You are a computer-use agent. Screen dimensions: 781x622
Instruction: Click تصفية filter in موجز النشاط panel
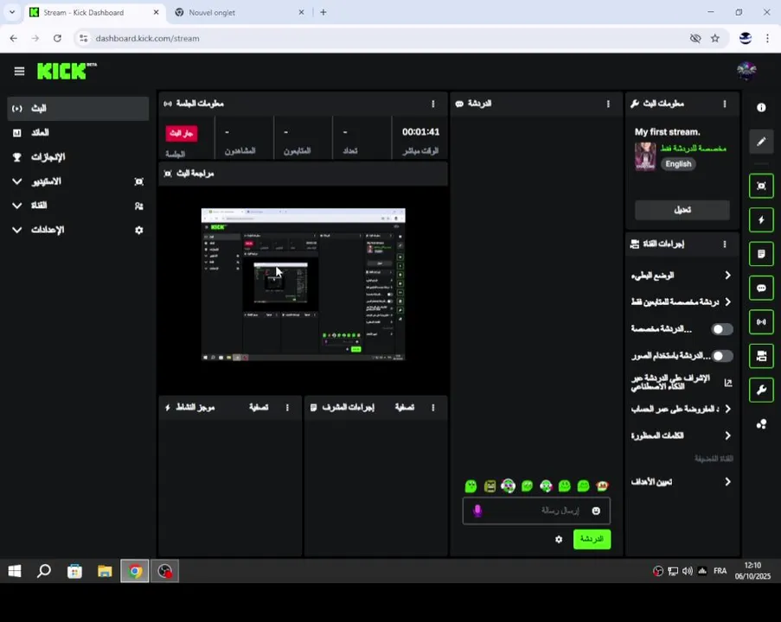[x=259, y=408]
